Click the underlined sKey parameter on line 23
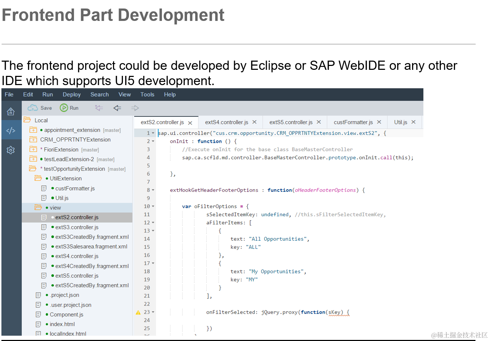The width and height of the screenshot is (490, 341). 334,312
